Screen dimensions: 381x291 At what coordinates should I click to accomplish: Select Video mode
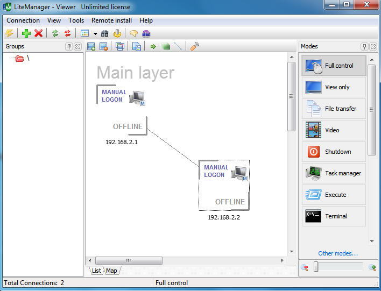point(334,130)
